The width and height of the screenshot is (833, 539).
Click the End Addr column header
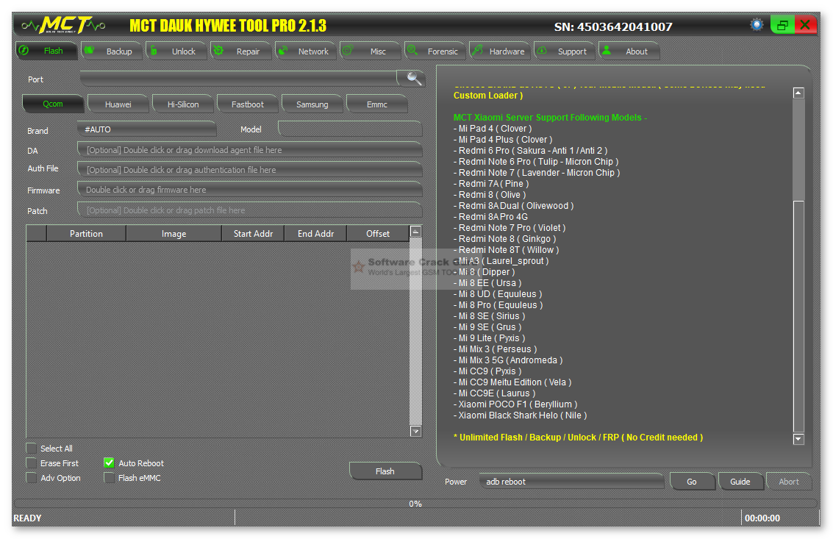pos(315,233)
